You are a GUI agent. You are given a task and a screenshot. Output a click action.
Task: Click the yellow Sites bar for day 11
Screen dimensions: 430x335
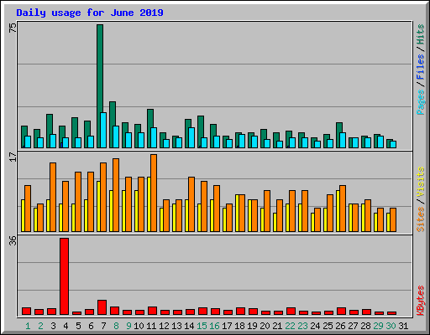click(x=149, y=204)
